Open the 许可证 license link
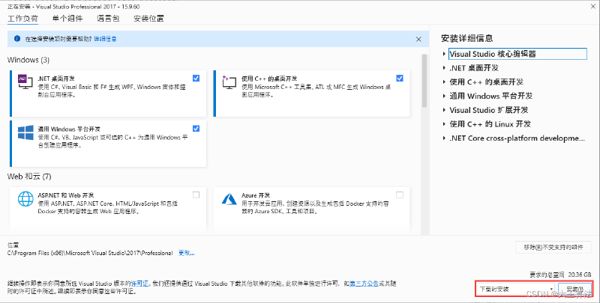Image resolution: width=600 pixels, height=303 pixels. pos(139,284)
